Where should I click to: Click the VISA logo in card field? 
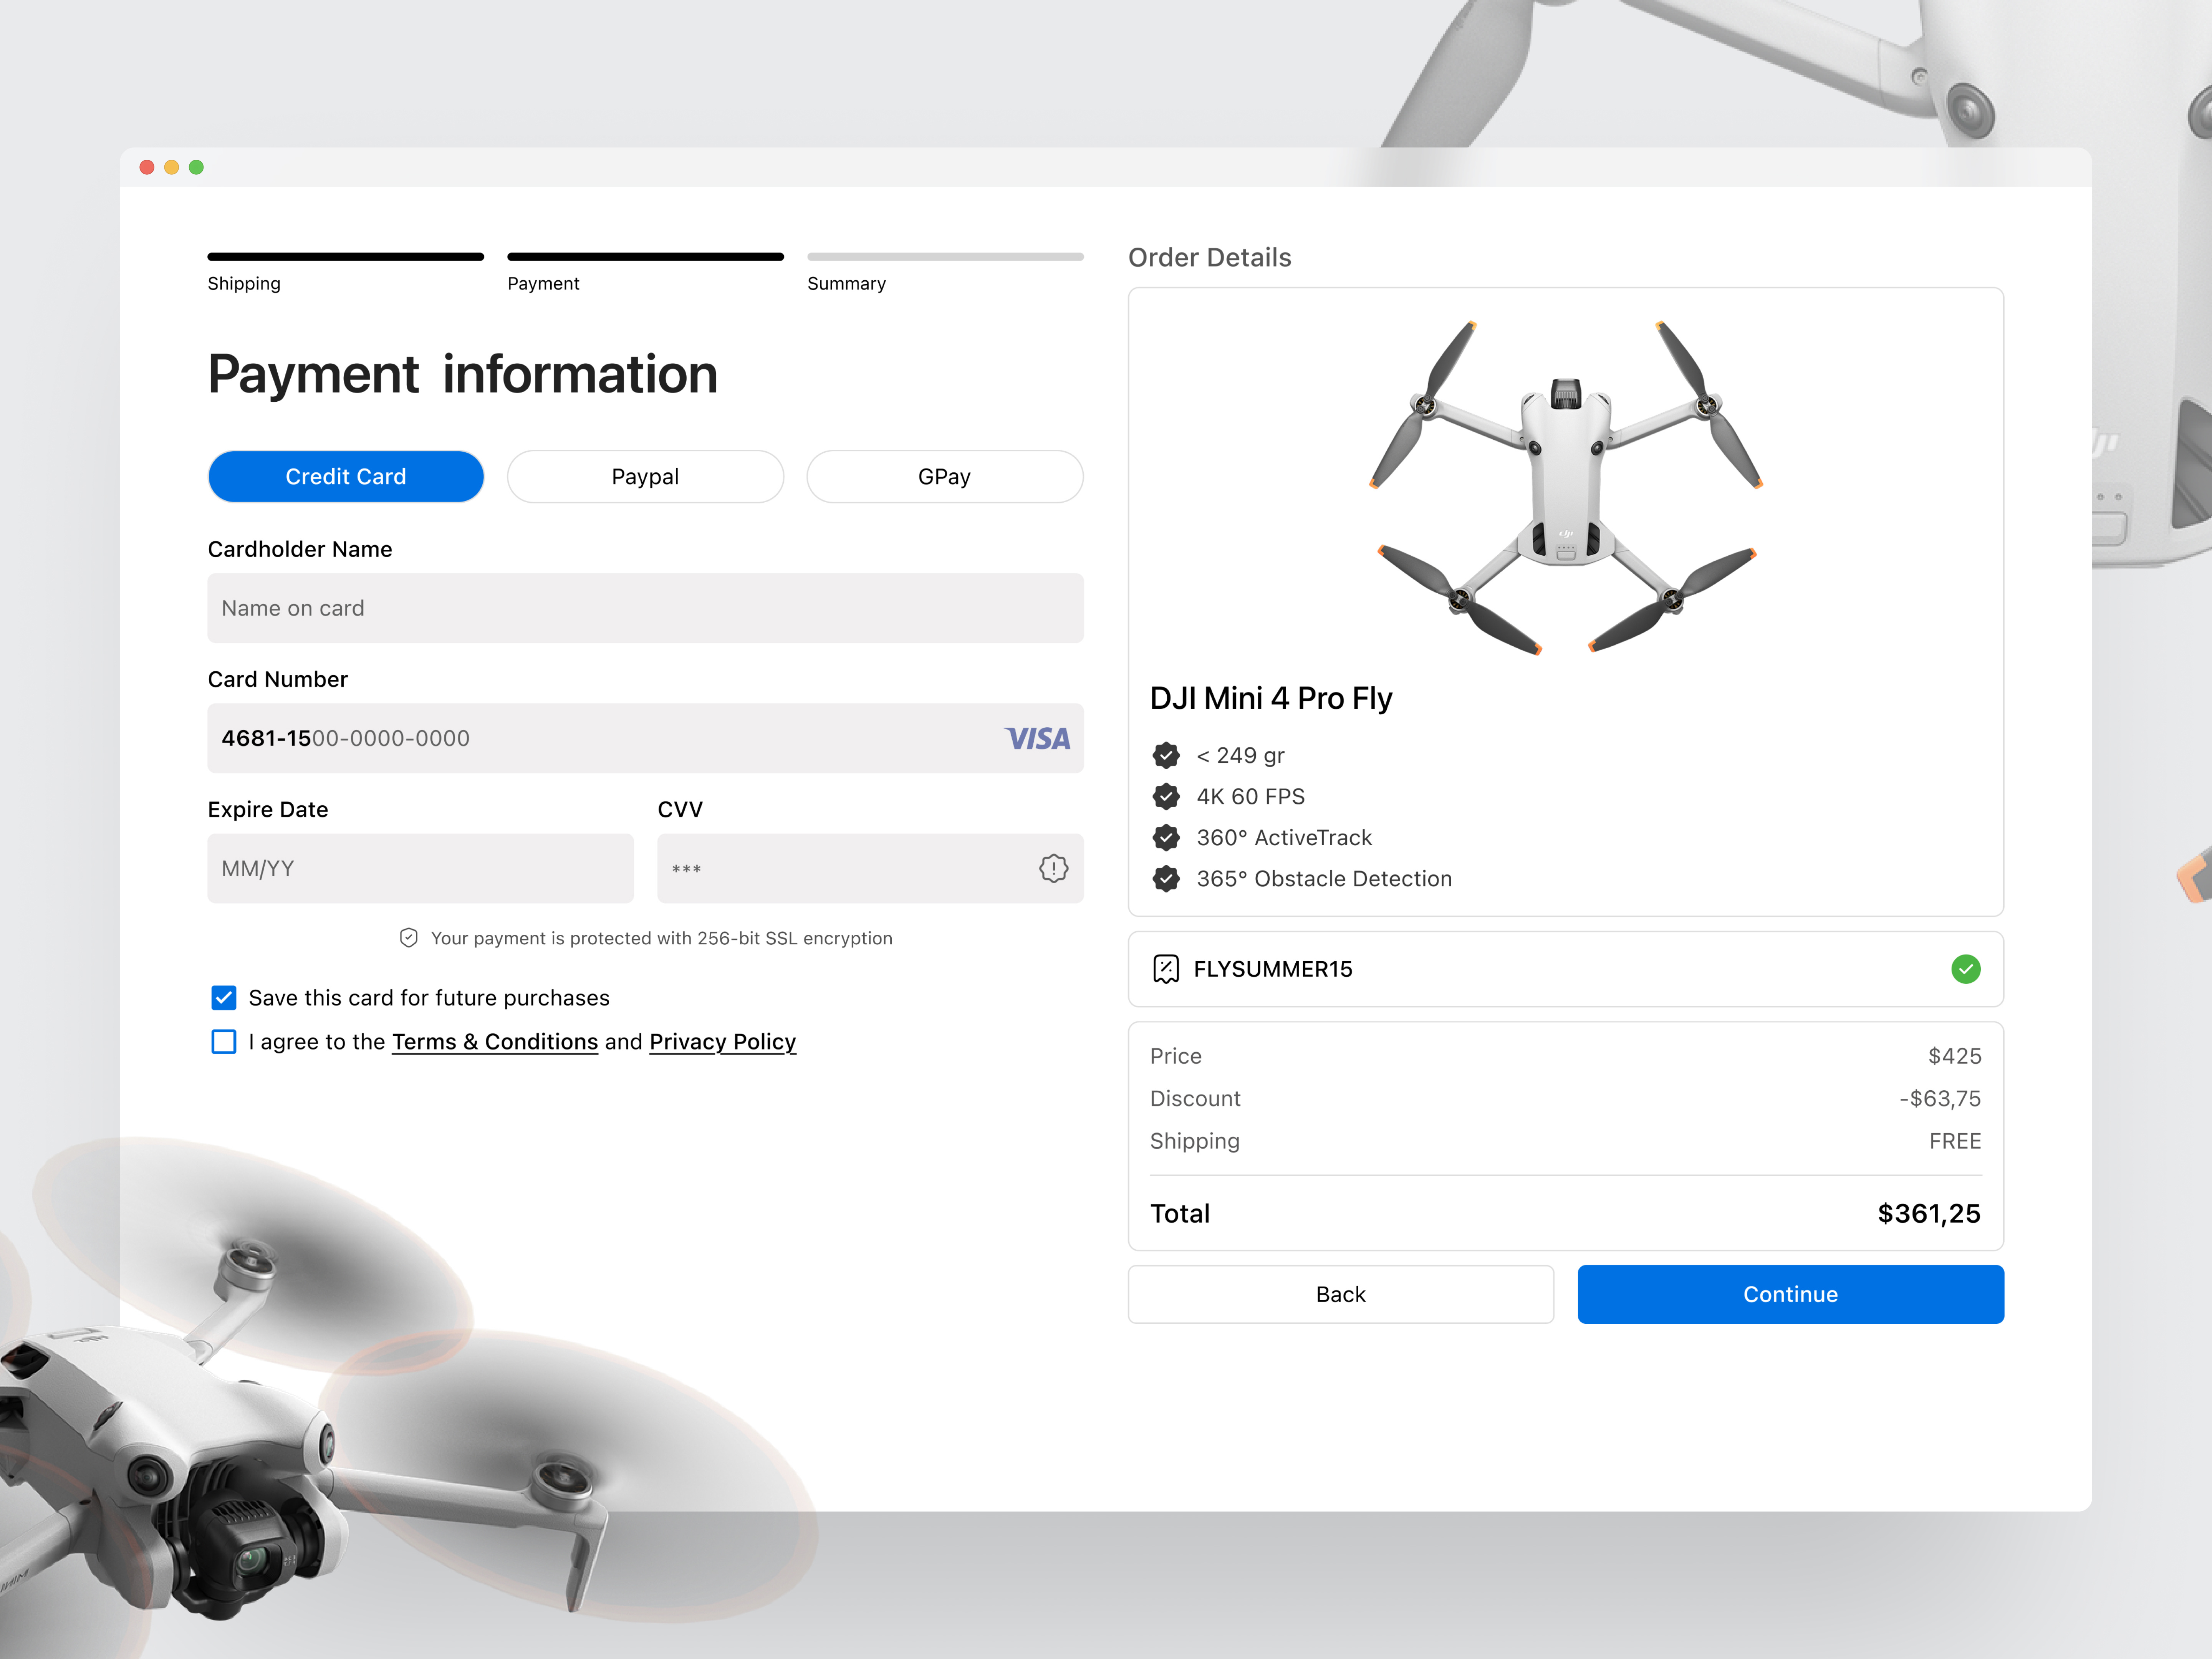[x=1037, y=739]
